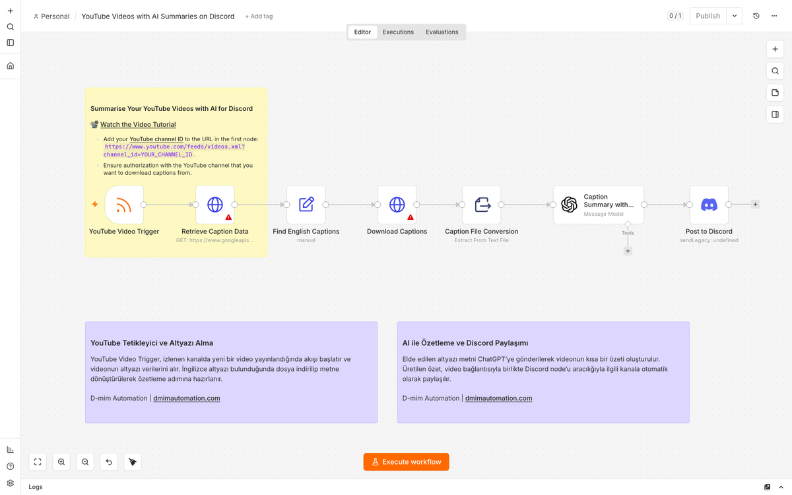Click fit-to-view zoom button

[x=38, y=462]
